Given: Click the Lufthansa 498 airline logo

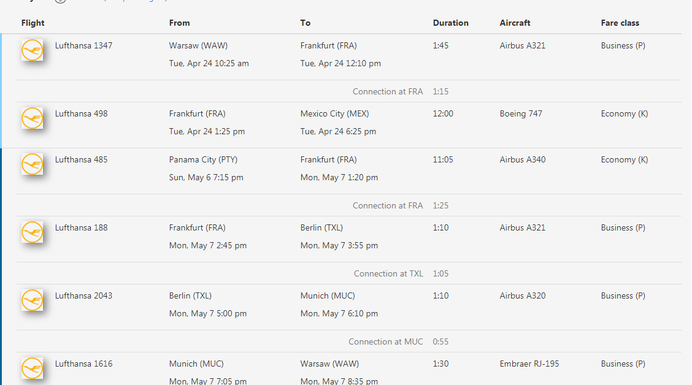Looking at the screenshot, I should [x=33, y=118].
